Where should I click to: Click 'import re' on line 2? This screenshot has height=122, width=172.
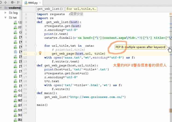tap(45, 18)
